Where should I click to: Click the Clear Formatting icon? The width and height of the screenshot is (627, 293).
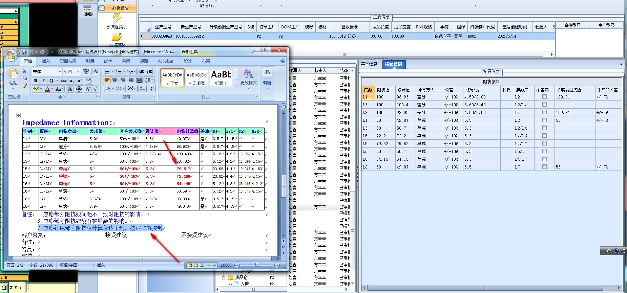(89, 81)
